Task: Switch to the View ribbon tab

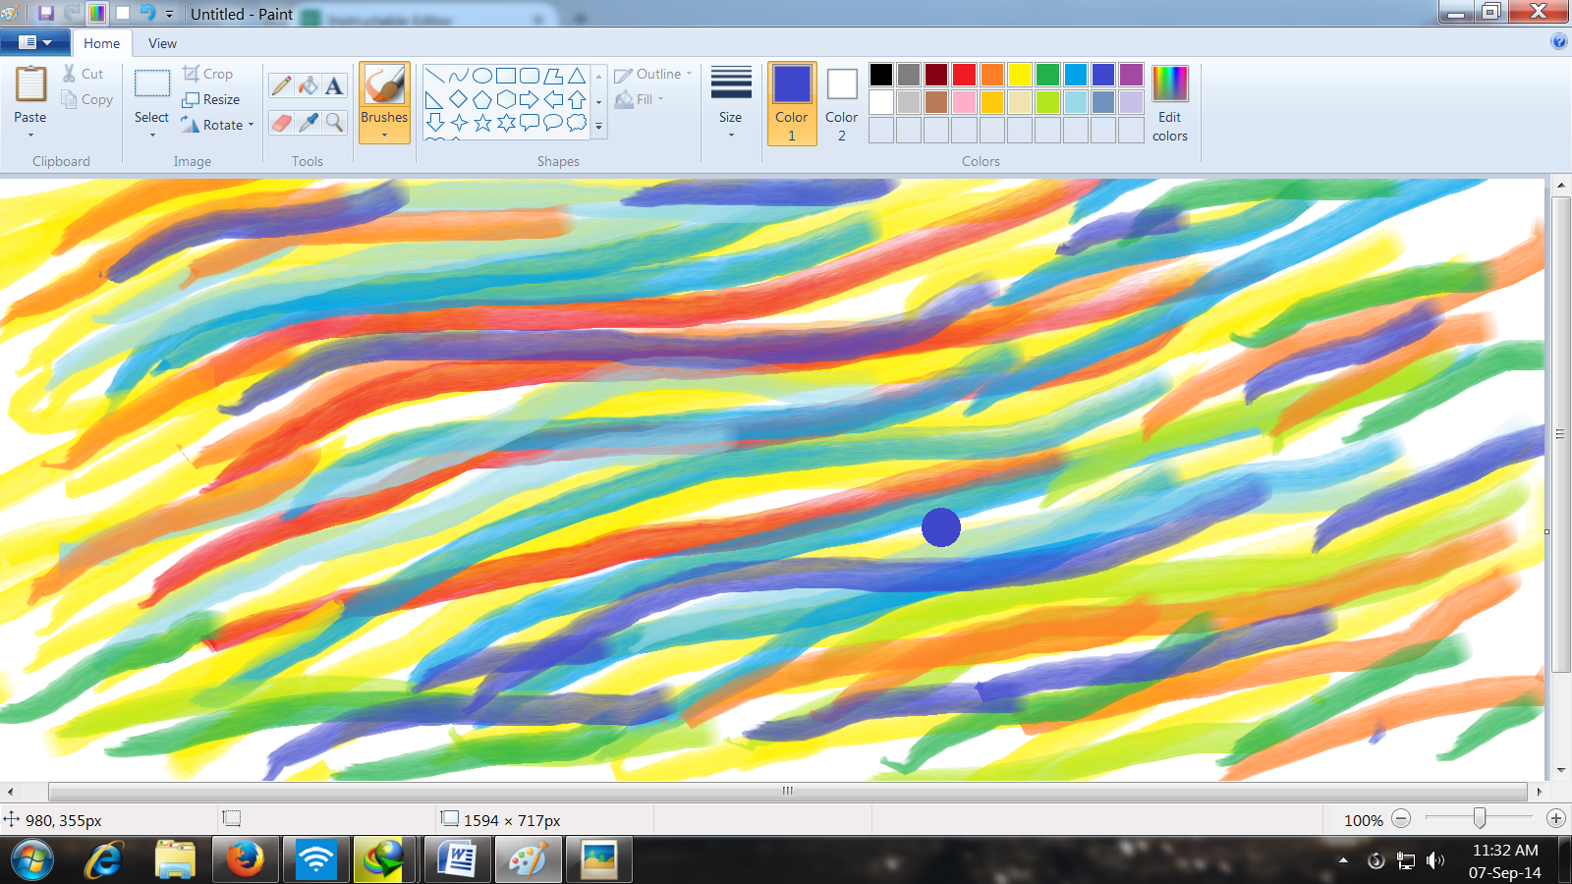Action: click(162, 43)
